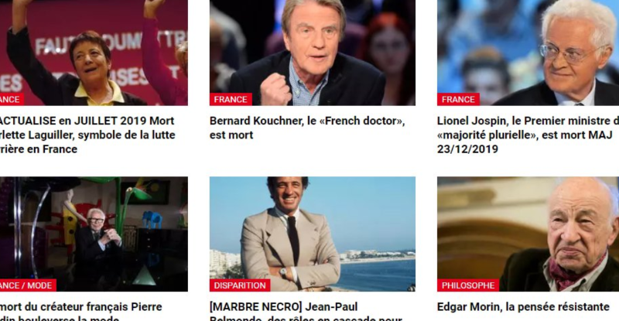Open the Arlette Laguiller article image
This screenshot has width=619, height=321.
[x=94, y=53]
